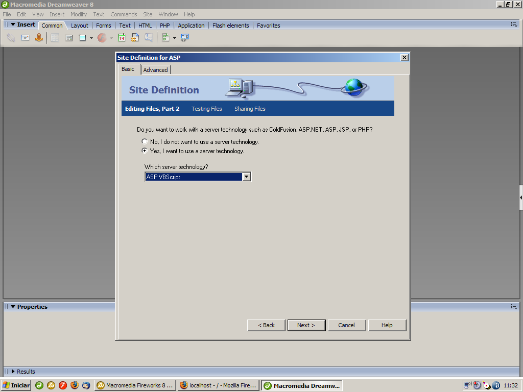
Task: Click the Hyperlink icon in Insert bar
Action: [x=11, y=38]
